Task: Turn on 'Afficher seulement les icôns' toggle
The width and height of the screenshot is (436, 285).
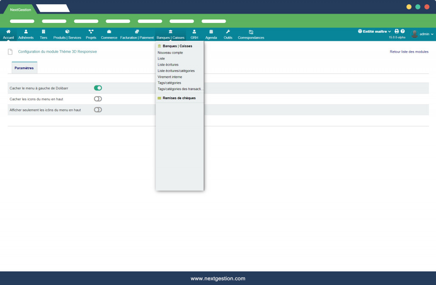Action: pyautogui.click(x=98, y=110)
